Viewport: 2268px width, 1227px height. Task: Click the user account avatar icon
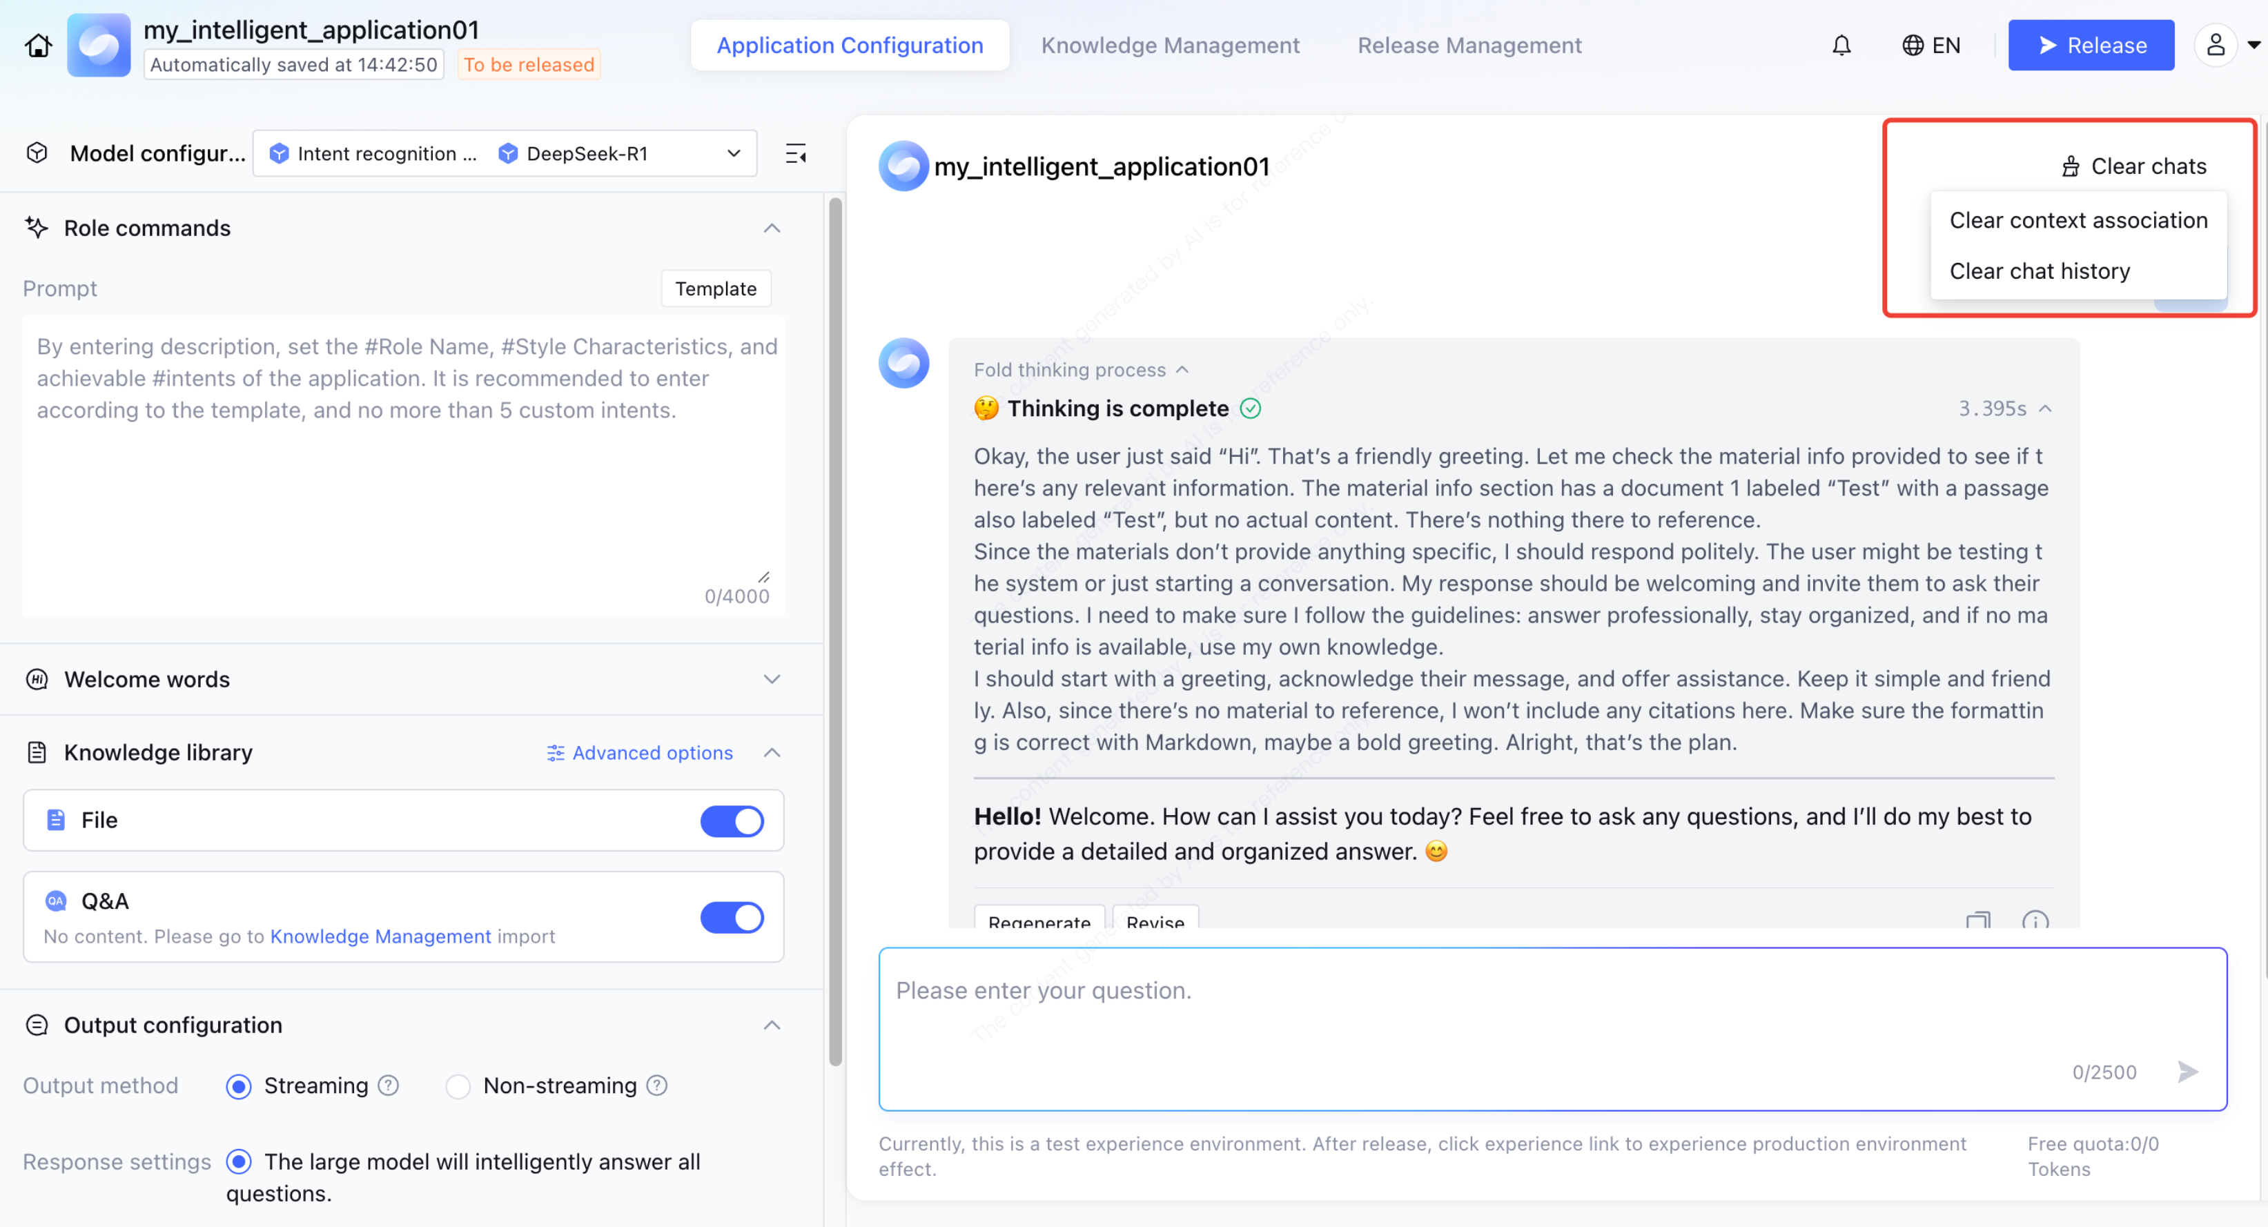pos(2215,45)
